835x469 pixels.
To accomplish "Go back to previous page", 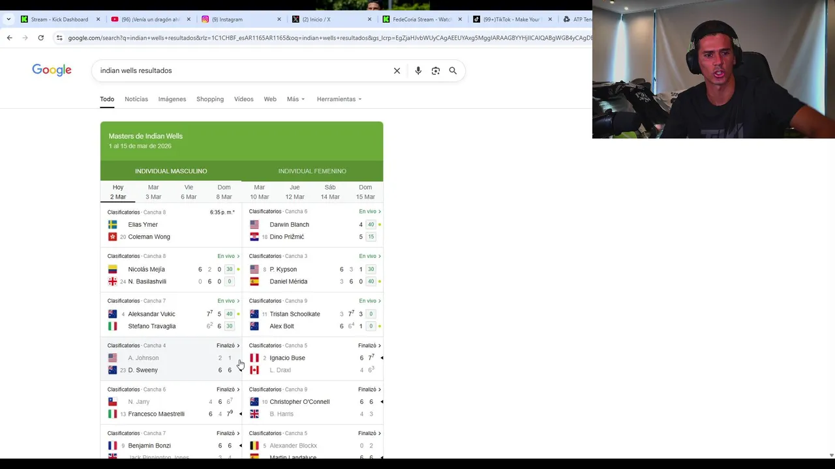I will [9, 38].
